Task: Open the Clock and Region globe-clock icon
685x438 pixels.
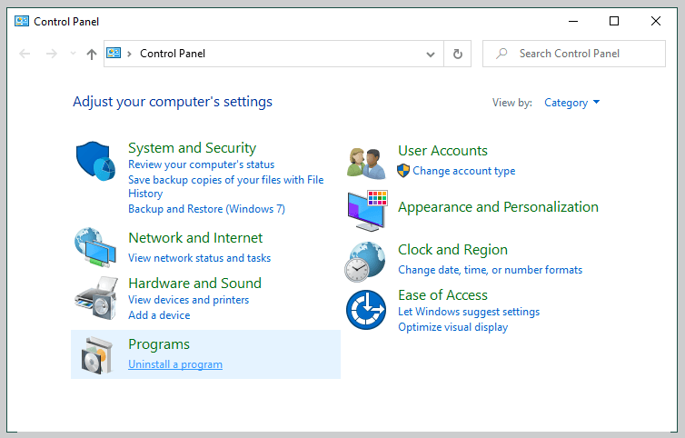Action: pos(365,262)
